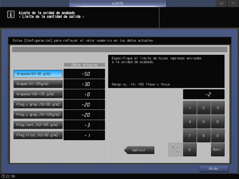Clear entry with the Borr. key

pyautogui.click(x=218, y=149)
